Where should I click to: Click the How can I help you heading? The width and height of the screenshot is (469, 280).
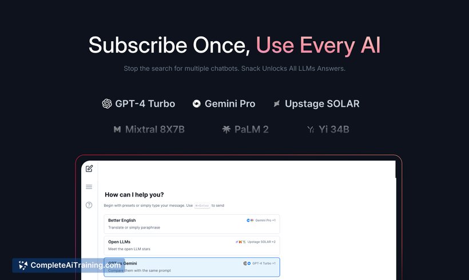point(134,194)
